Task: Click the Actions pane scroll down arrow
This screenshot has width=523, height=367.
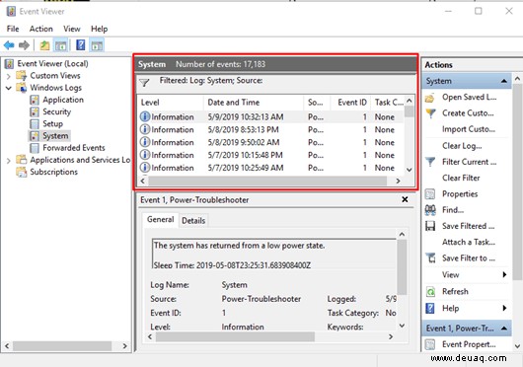Action: [517, 346]
